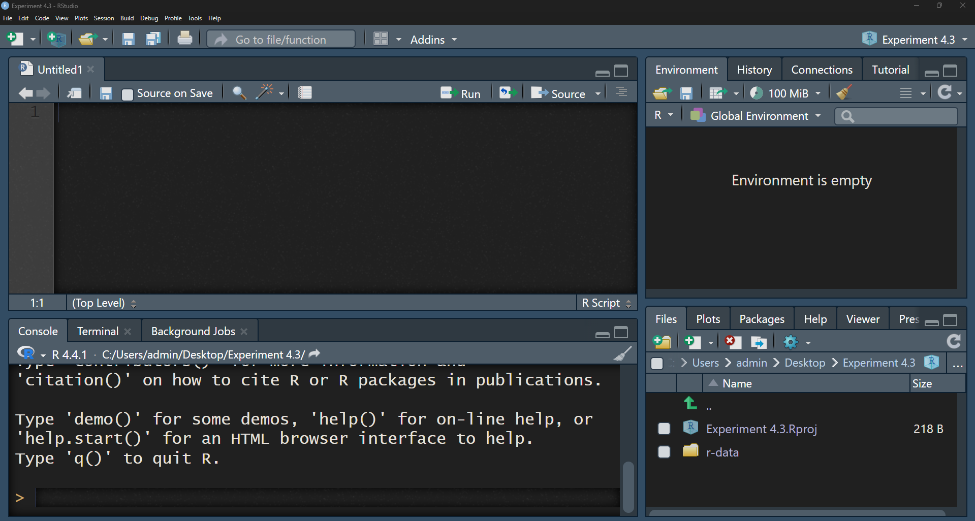The image size is (975, 521).
Task: Save the workspace in the Environment pane
Action: [x=686, y=93]
